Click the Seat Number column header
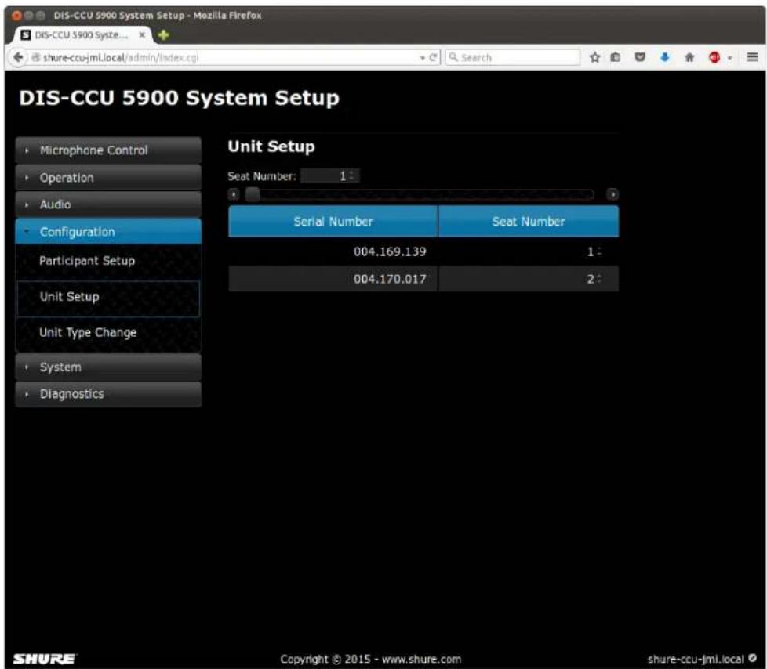The height and width of the screenshot is (669, 767). [529, 222]
